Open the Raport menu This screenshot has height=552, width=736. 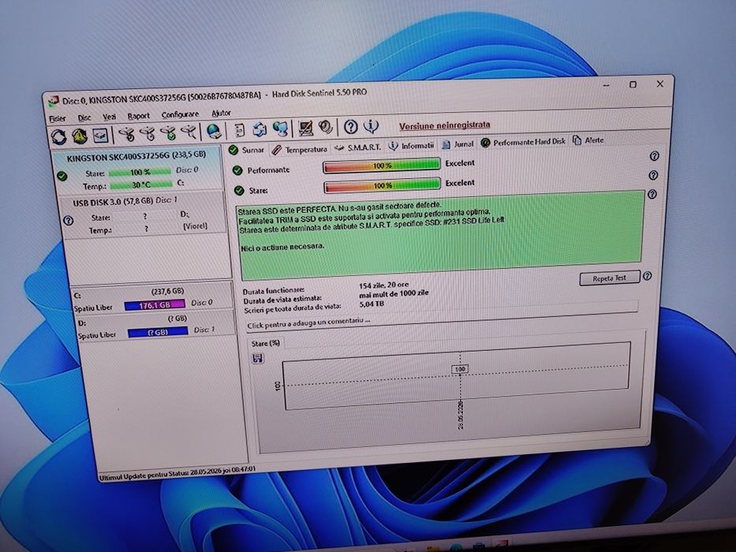tap(139, 115)
